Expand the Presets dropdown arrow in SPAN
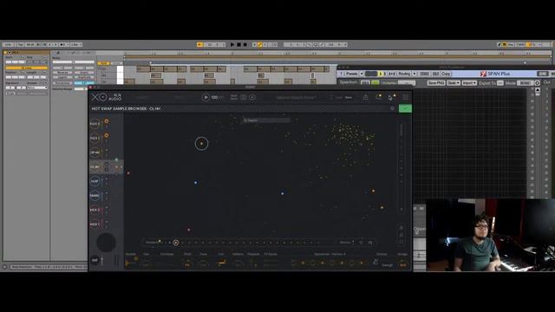Image resolution: width=555 pixels, height=312 pixels. 362,74
